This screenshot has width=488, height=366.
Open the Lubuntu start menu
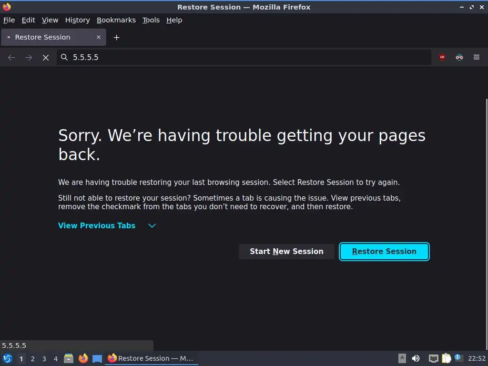coord(8,358)
